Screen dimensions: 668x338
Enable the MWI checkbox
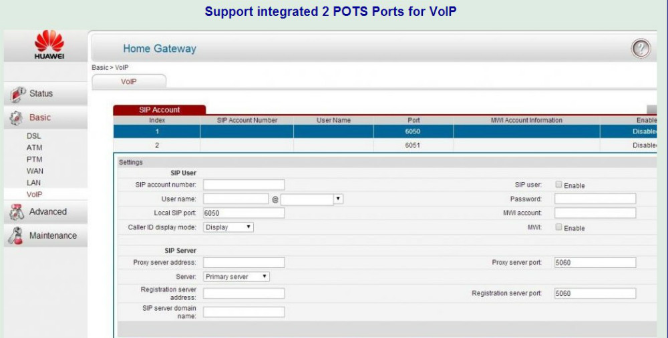pos(558,227)
